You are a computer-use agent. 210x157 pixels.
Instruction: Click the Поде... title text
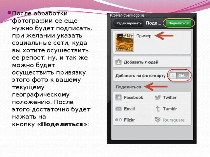pos(153,23)
